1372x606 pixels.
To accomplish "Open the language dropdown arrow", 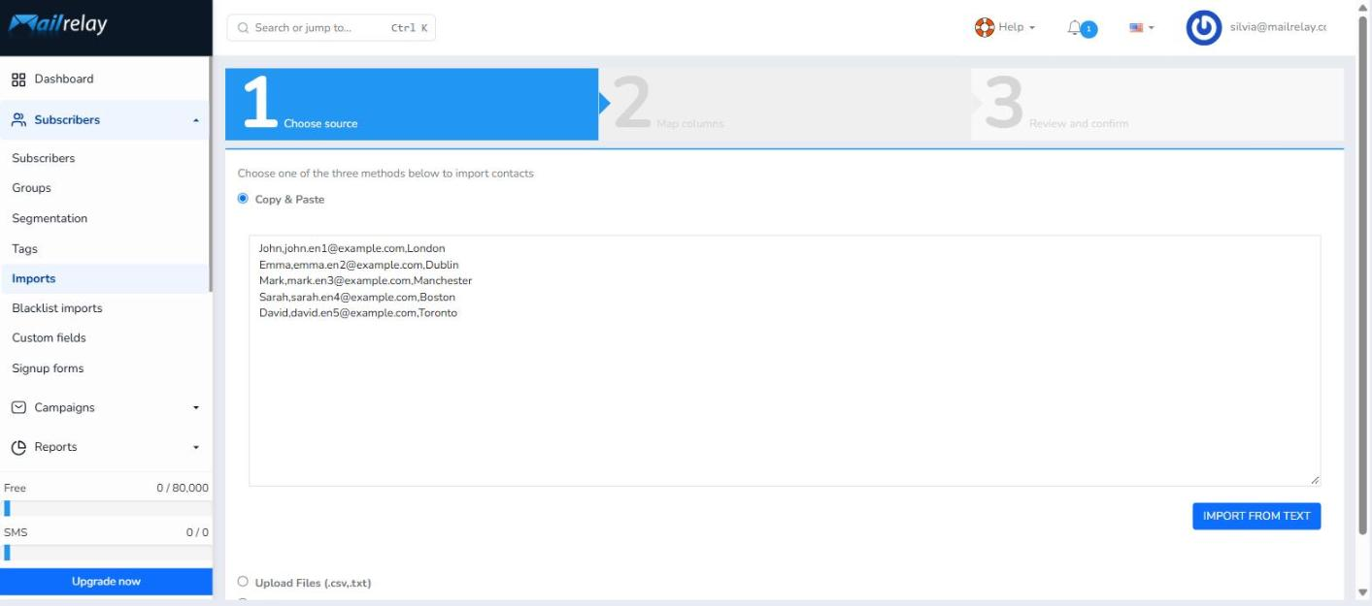I will [x=1152, y=28].
